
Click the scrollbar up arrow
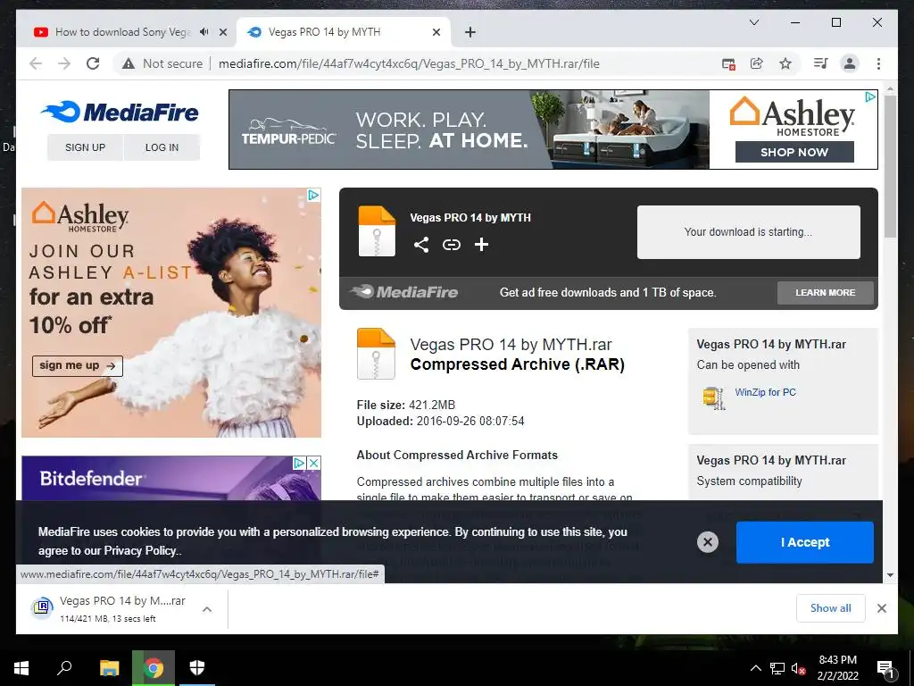(x=890, y=89)
